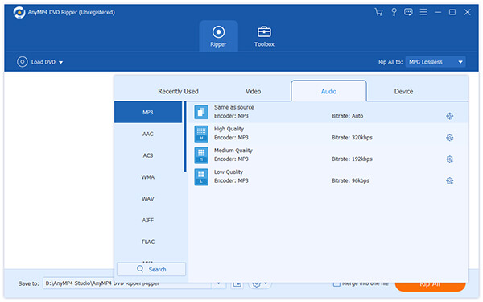
Task: Click the Search format field
Action: [151, 269]
